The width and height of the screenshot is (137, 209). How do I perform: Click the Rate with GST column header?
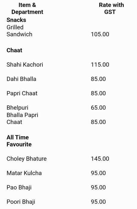[x=111, y=8]
